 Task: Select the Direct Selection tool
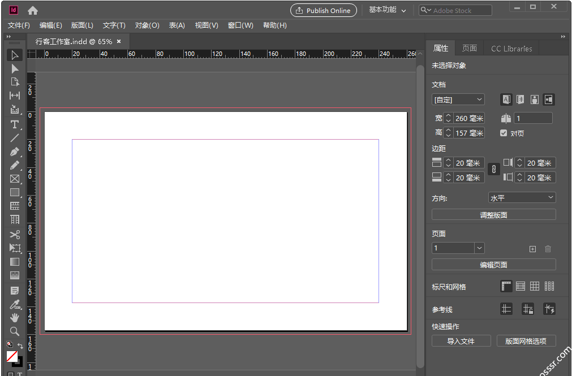pos(15,68)
